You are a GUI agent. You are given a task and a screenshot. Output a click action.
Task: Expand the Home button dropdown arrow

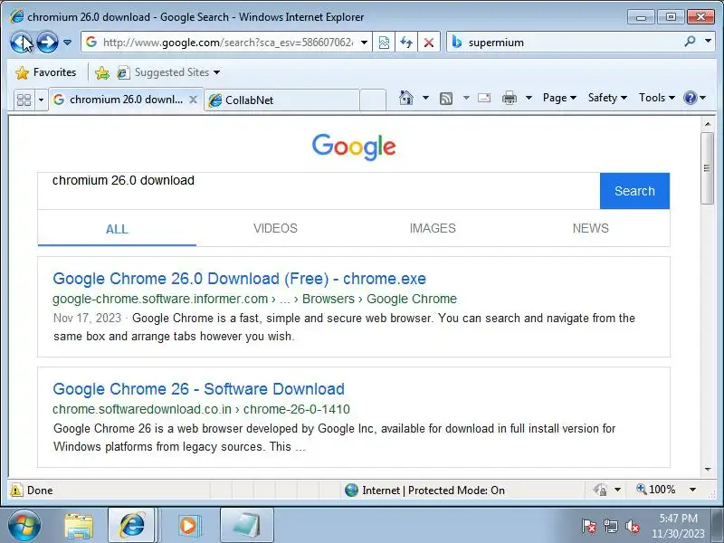(425, 98)
